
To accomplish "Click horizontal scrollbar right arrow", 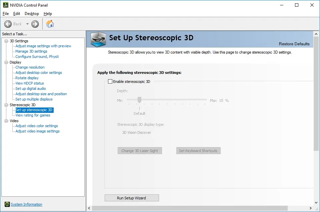I will pyautogui.click(x=310, y=208).
